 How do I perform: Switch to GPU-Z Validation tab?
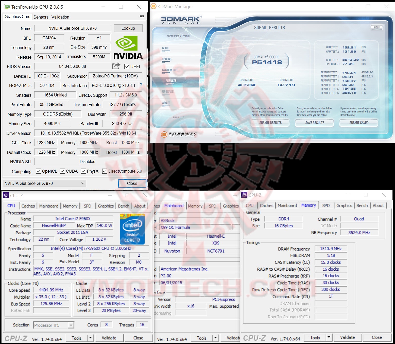click(60, 17)
